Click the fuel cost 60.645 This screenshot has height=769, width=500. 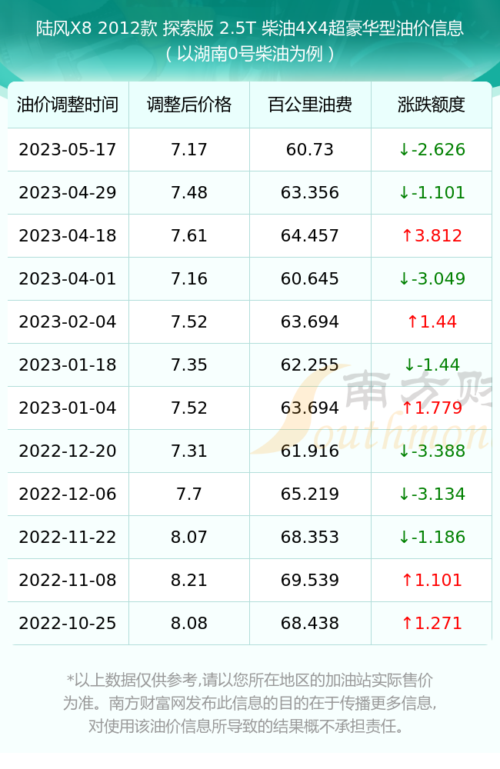point(310,279)
